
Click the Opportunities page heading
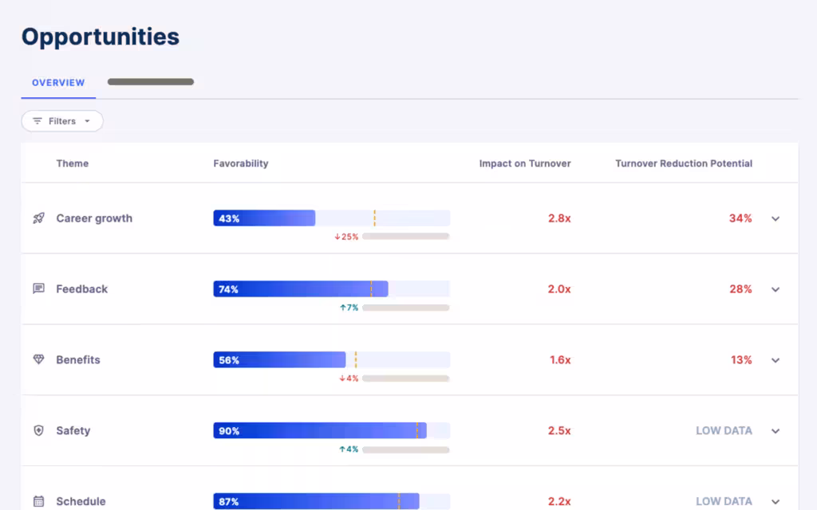point(101,37)
